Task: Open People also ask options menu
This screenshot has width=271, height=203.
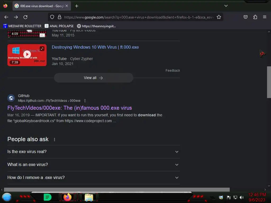Action: click(x=55, y=140)
